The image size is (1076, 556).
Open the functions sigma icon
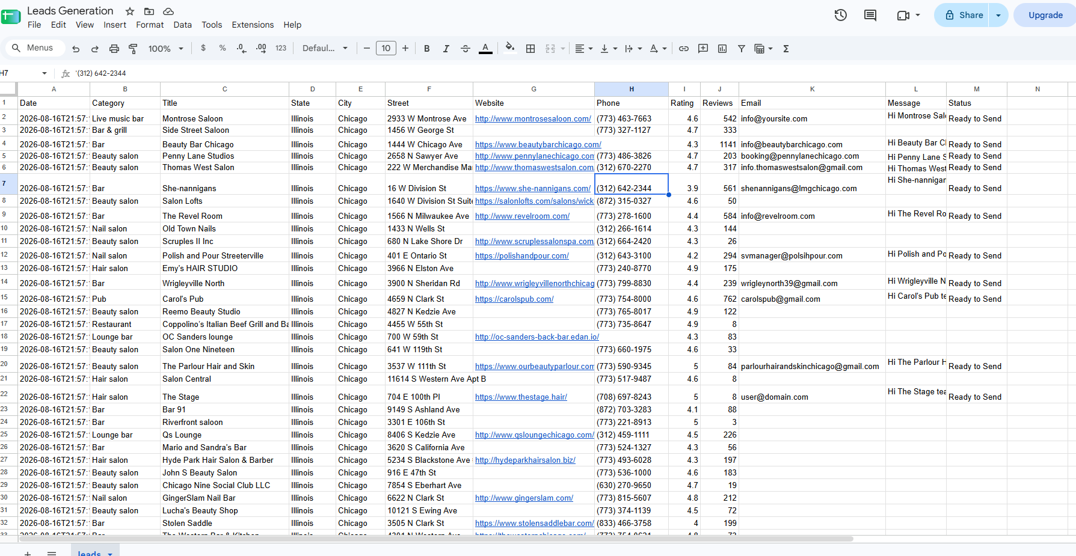coord(786,49)
